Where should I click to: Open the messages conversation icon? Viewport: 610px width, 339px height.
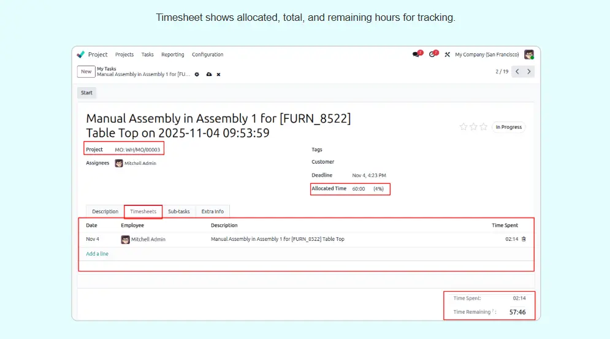coord(416,55)
